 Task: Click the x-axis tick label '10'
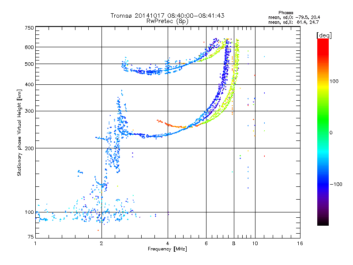click(x=255, y=243)
